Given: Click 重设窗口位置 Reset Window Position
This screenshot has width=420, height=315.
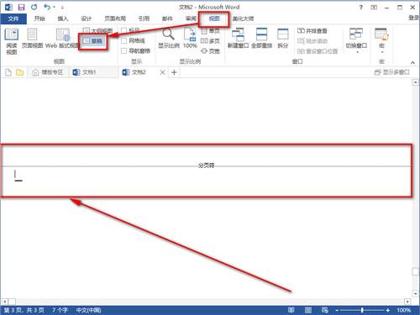Looking at the screenshot, I should coord(317,51).
